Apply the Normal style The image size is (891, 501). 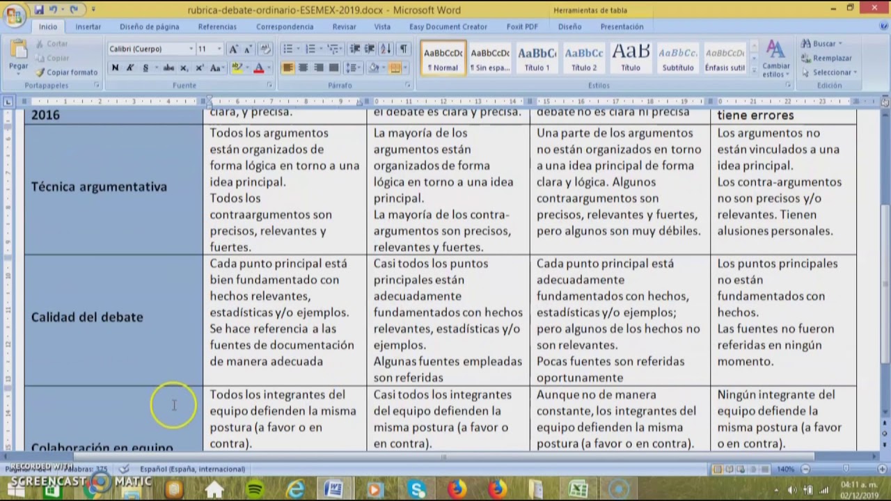[x=443, y=58]
